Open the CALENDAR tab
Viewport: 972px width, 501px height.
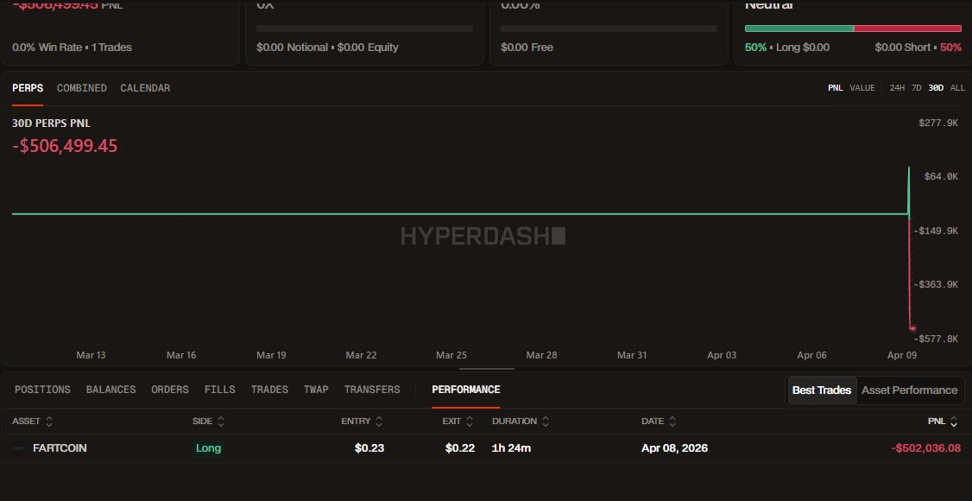[145, 88]
